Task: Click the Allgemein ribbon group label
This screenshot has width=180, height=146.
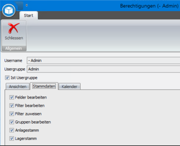Action: (14, 48)
